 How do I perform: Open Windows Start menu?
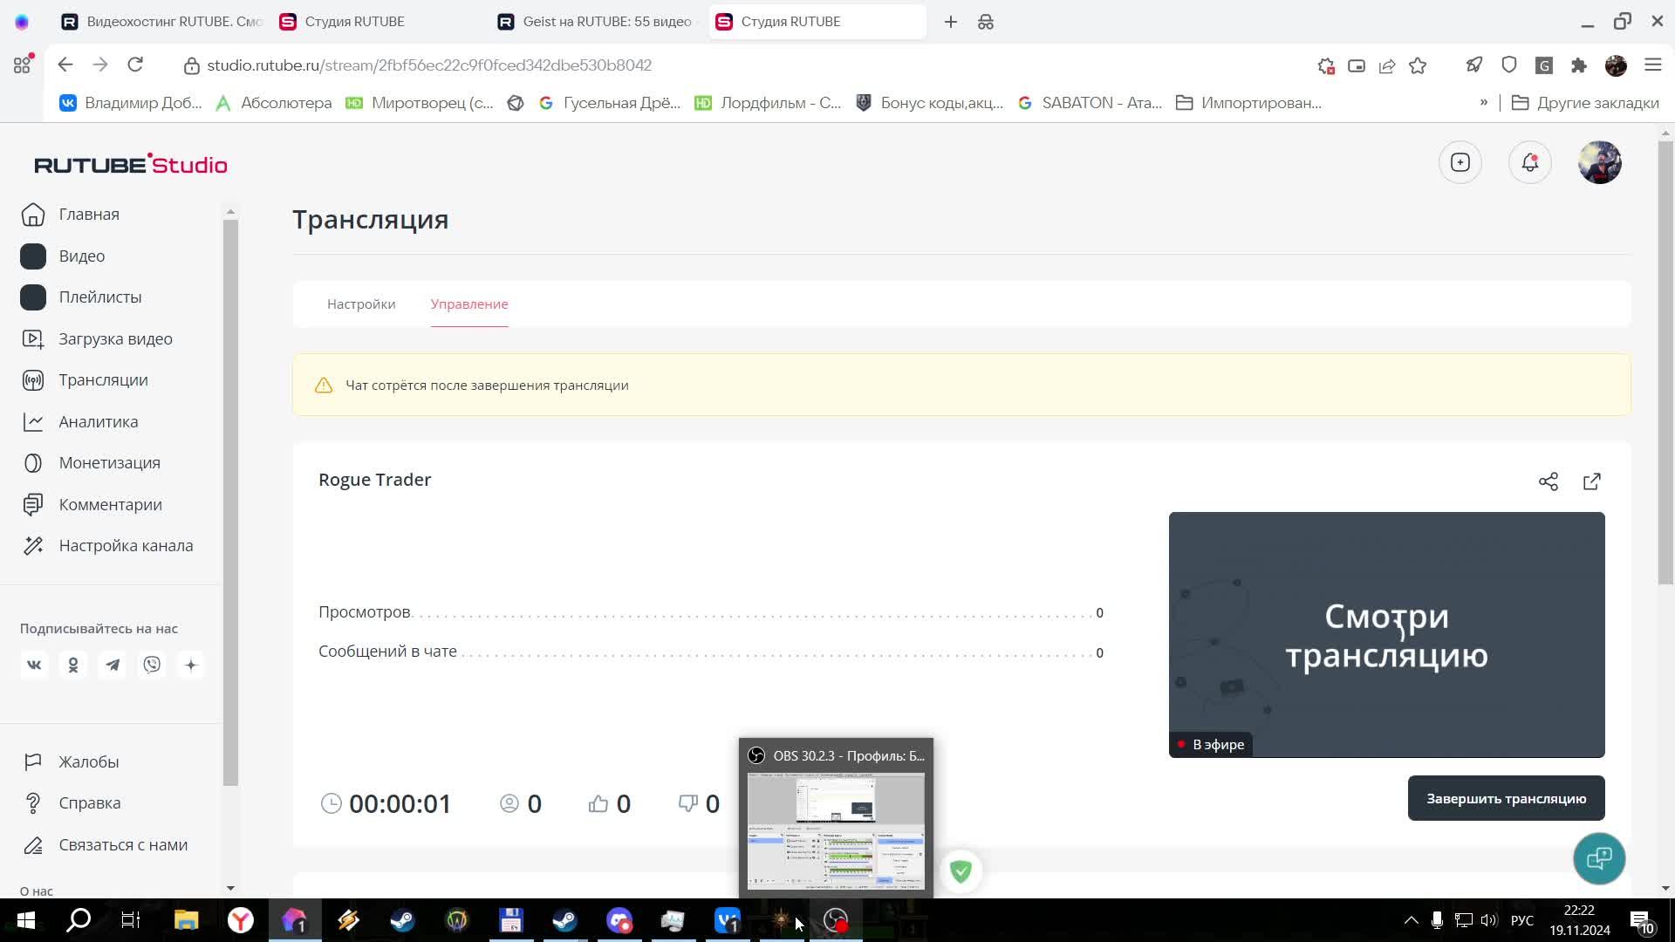[x=26, y=921]
